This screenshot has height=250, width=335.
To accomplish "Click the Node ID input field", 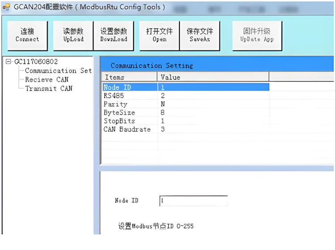I will click(193, 201).
